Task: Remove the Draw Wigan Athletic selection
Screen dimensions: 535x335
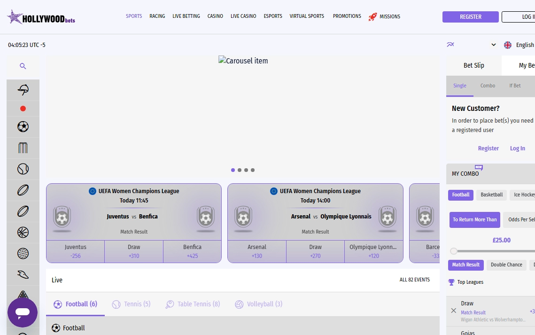Action: pyautogui.click(x=453, y=311)
